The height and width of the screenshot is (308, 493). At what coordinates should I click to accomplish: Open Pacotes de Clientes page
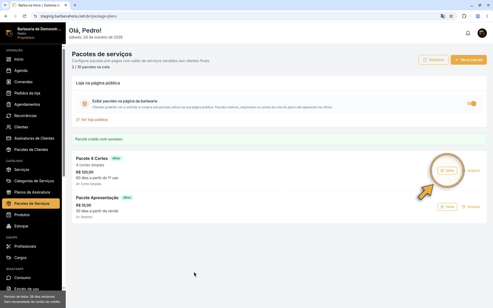(x=31, y=150)
